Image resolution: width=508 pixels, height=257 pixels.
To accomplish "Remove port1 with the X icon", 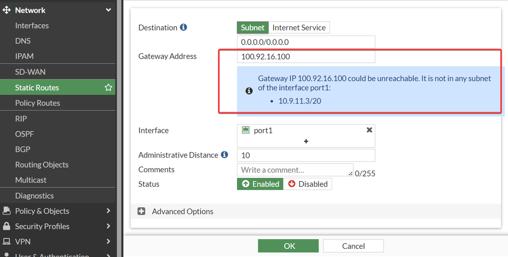I will pyautogui.click(x=370, y=130).
